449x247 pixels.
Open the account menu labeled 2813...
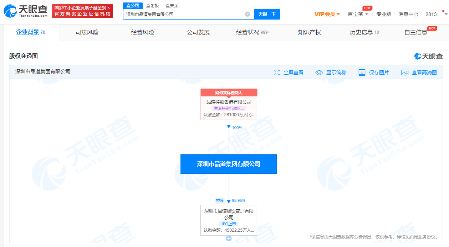pos(434,14)
